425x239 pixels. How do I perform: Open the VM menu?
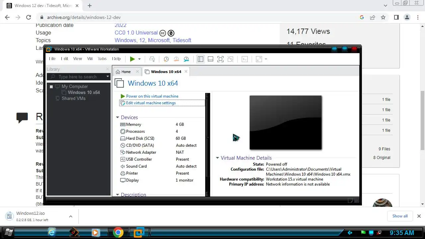(x=90, y=59)
